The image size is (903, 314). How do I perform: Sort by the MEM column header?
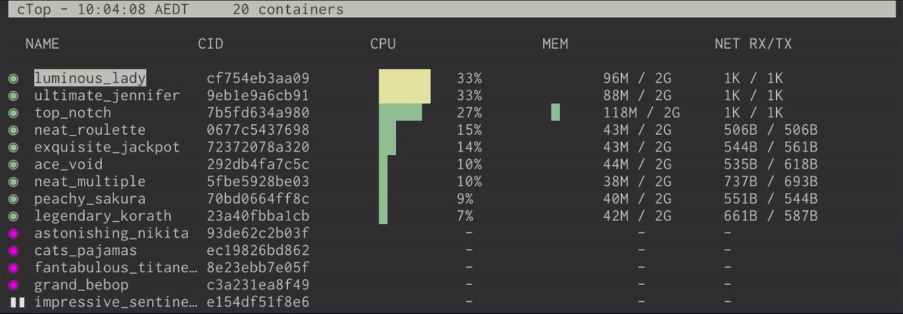[x=554, y=44]
